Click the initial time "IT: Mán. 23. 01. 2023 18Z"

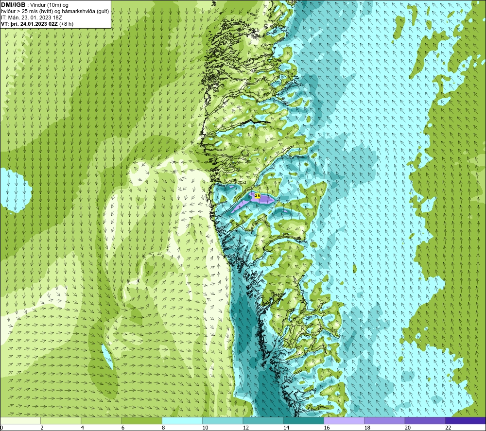tap(31, 17)
